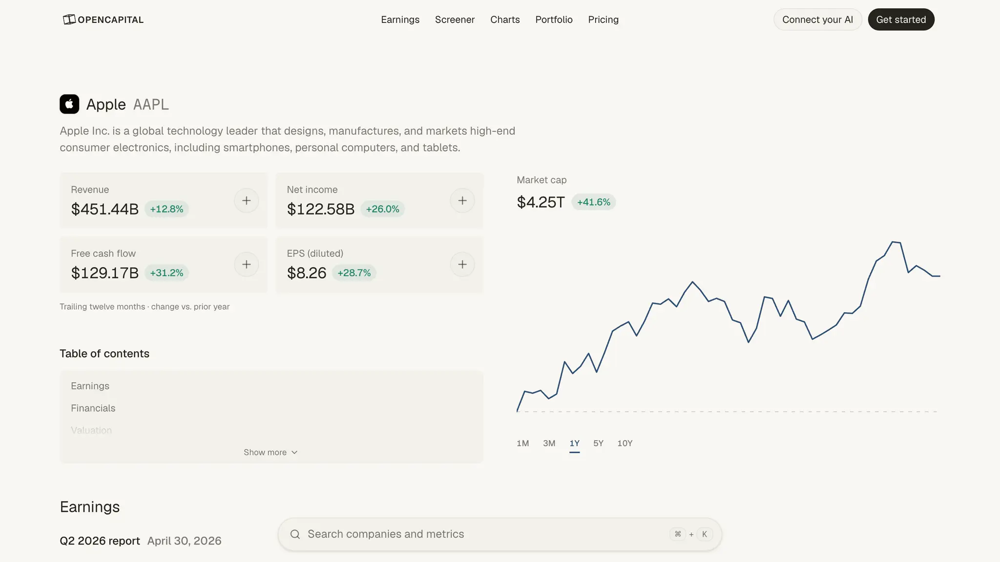The width and height of the screenshot is (1000, 562).
Task: Open the Charts nav item
Action: click(505, 20)
